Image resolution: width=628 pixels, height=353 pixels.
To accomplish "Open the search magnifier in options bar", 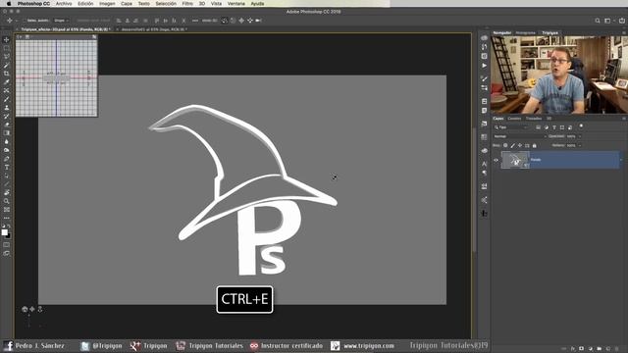I will (598, 21).
